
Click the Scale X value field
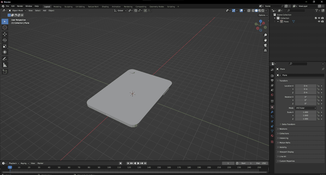tap(305, 112)
